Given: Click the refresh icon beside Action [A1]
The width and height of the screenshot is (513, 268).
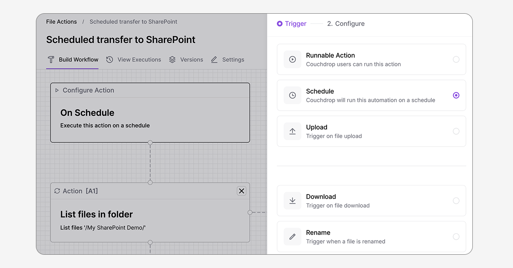Looking at the screenshot, I should click(57, 191).
